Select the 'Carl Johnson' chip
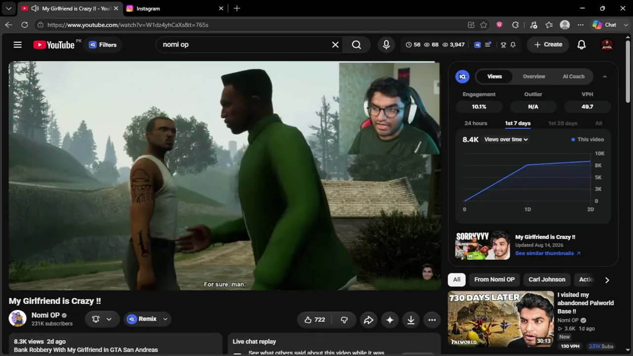This screenshot has height=356, width=633. (x=547, y=279)
